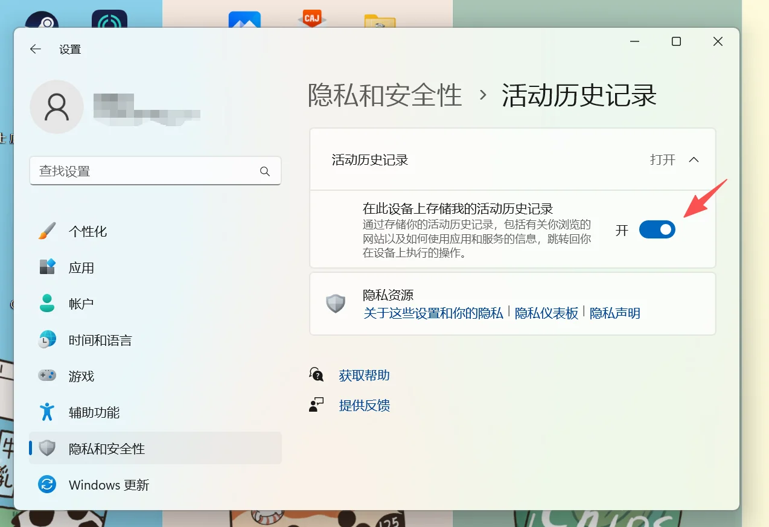Click 获取帮助 link
The width and height of the screenshot is (769, 527).
coord(365,375)
